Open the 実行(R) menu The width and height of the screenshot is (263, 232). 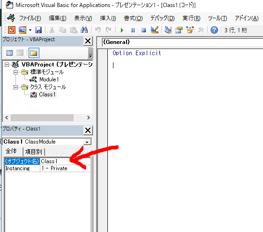pyautogui.click(x=191, y=18)
